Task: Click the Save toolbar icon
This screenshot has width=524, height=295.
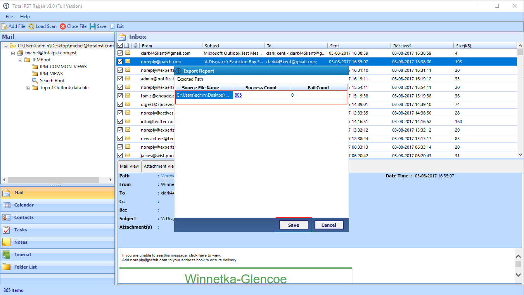Action: [93, 26]
